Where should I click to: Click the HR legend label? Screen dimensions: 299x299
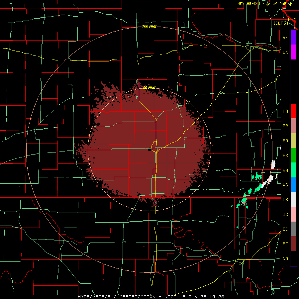[285, 155]
